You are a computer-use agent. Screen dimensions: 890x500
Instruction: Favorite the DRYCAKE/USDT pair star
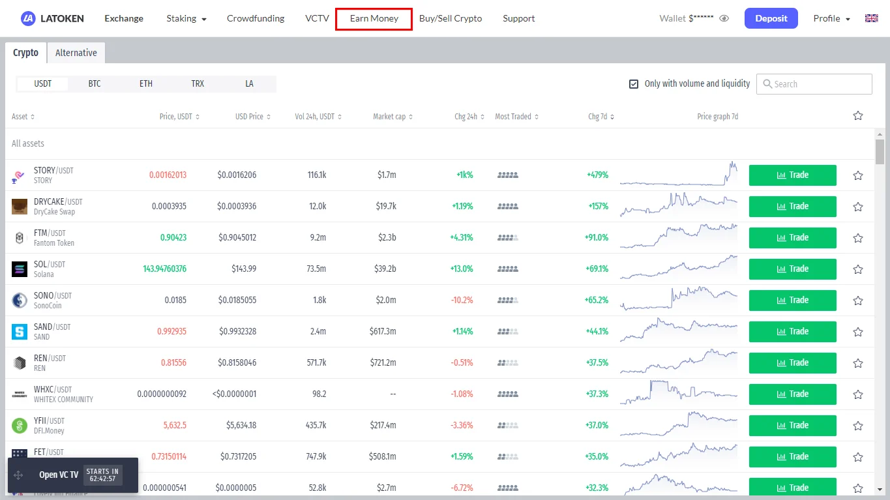click(858, 207)
